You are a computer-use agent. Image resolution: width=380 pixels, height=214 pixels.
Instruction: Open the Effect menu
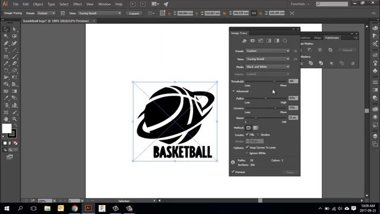(77, 4)
